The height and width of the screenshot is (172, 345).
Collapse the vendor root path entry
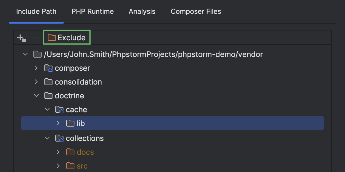tap(25, 54)
